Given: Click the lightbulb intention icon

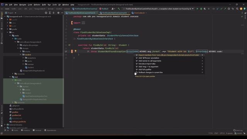Looking at the screenshot, I should click(x=76, y=51).
